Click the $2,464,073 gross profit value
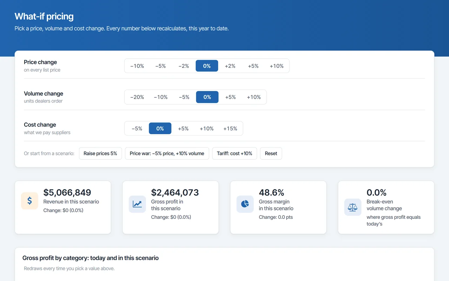This screenshot has width=449, height=281. [175, 192]
